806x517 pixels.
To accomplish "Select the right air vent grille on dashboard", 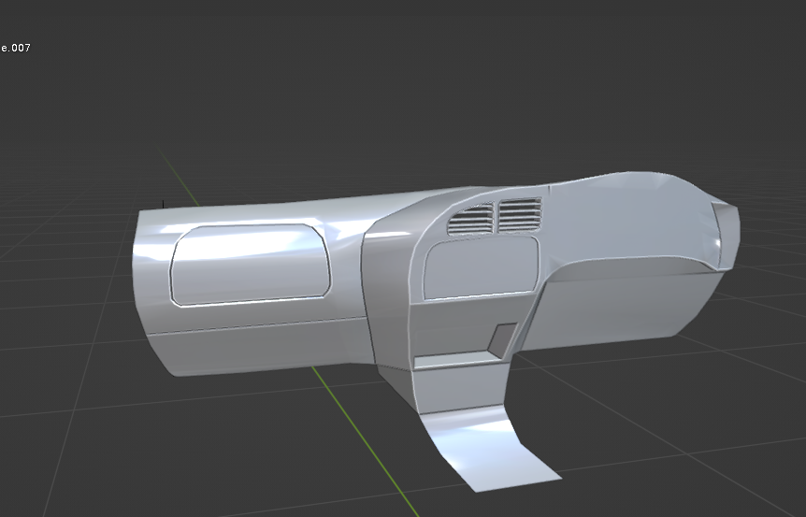I will point(520,214).
